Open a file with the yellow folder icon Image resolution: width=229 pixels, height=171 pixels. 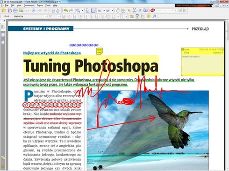click(x=4, y=11)
